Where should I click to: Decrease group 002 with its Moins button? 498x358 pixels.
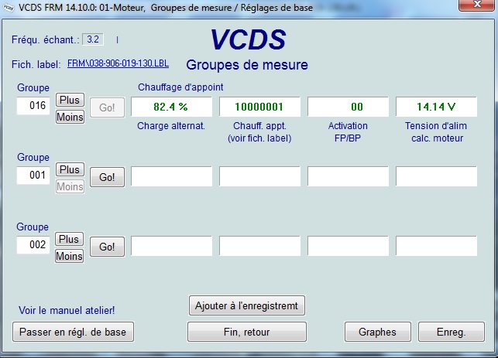[x=69, y=256]
